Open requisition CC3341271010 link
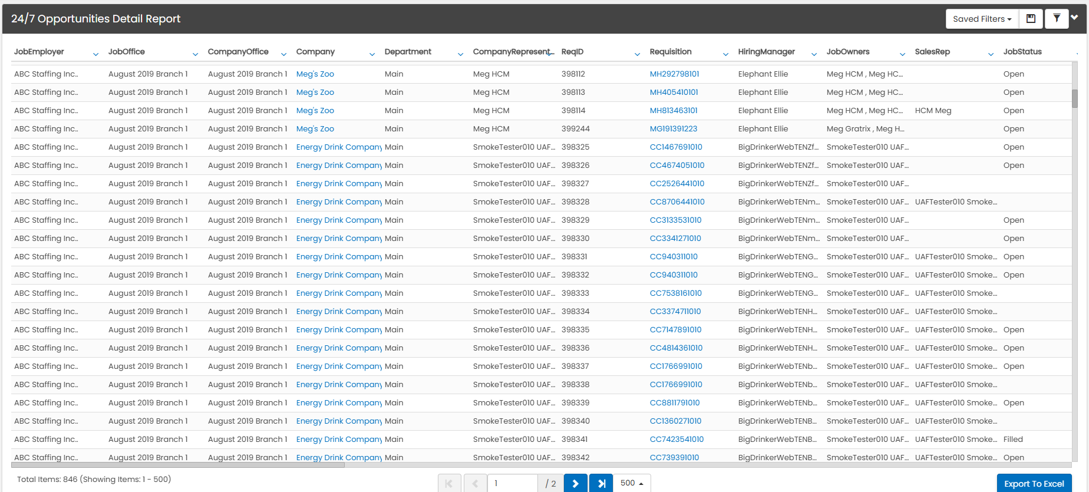This screenshot has width=1089, height=492. click(675, 239)
